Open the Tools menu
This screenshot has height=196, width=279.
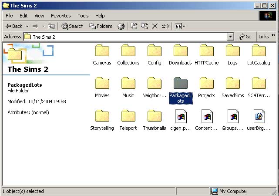coord(83,16)
